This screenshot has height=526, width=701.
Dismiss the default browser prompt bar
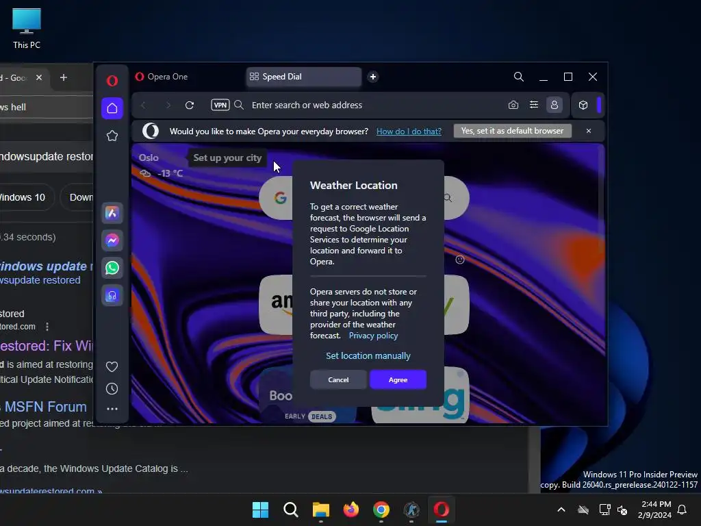[588, 131]
